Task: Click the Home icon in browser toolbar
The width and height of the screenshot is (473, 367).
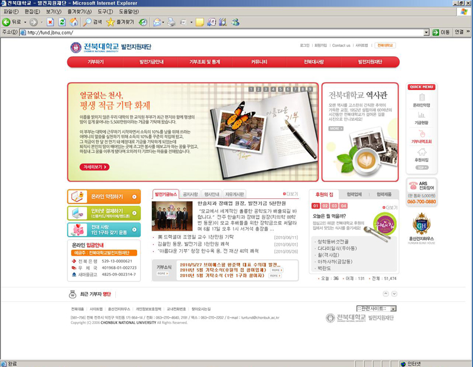Action: click(x=74, y=22)
